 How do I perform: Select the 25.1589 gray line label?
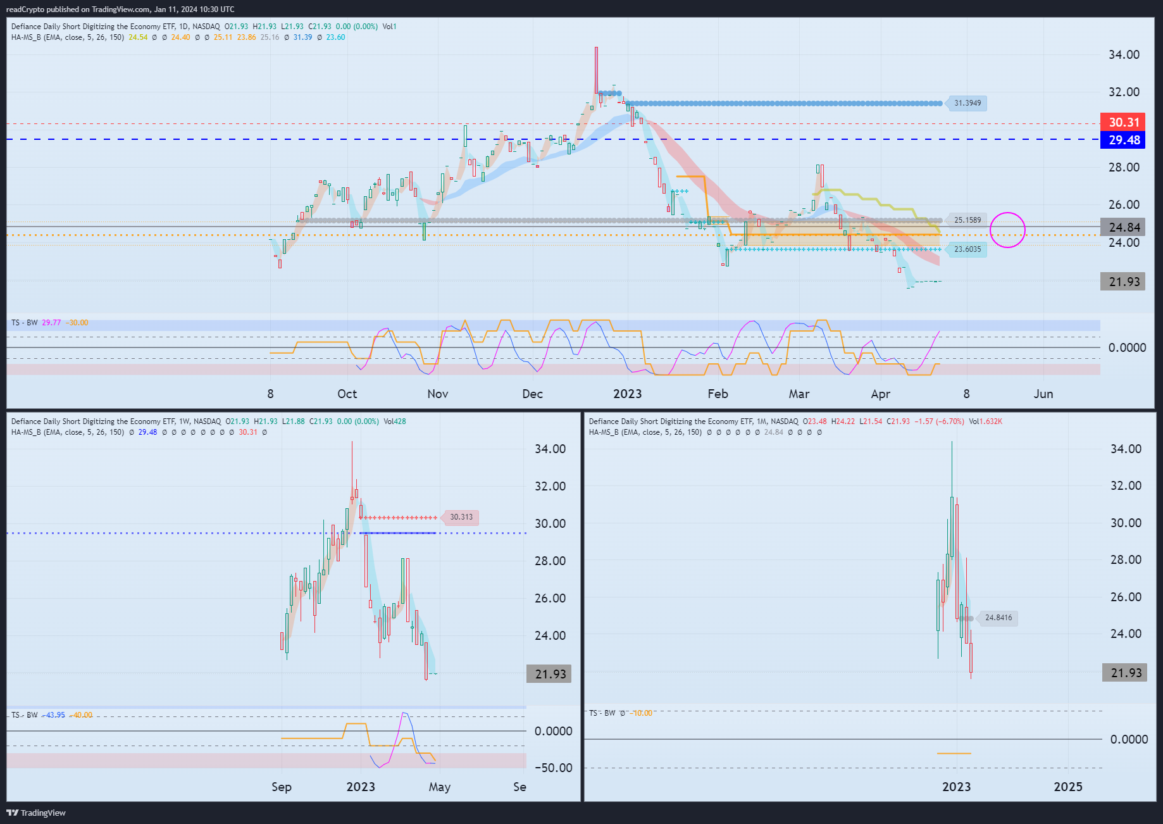click(967, 220)
